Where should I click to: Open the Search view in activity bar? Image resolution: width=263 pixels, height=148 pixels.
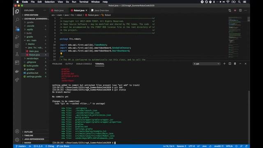pos(17,20)
